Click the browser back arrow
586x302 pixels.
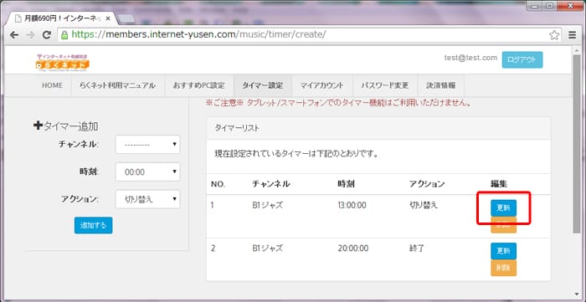coord(14,35)
